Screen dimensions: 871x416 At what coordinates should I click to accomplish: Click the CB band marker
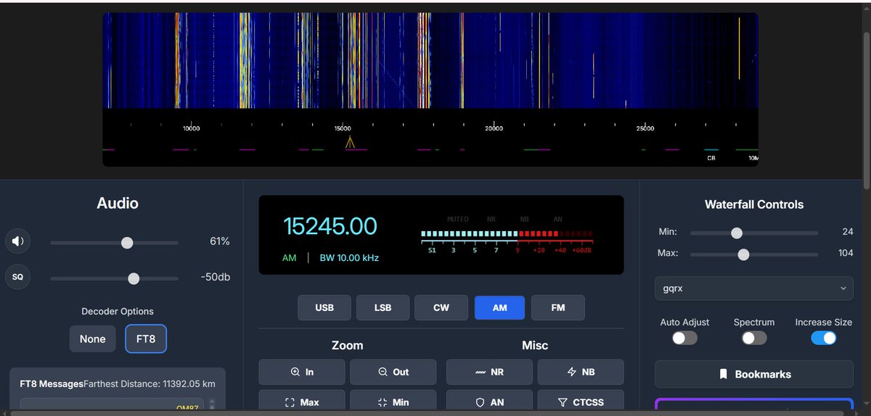click(711, 157)
